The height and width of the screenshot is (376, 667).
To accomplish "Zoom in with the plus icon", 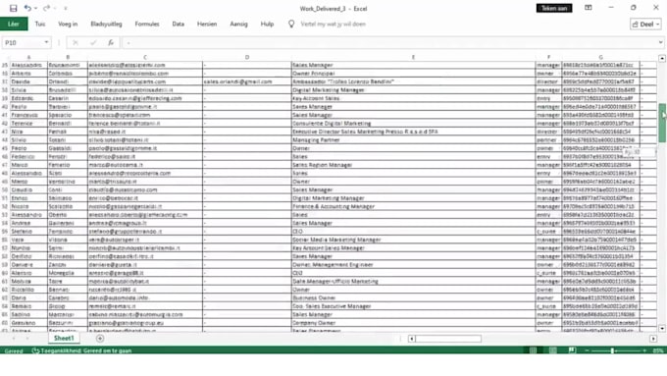I will (x=644, y=350).
